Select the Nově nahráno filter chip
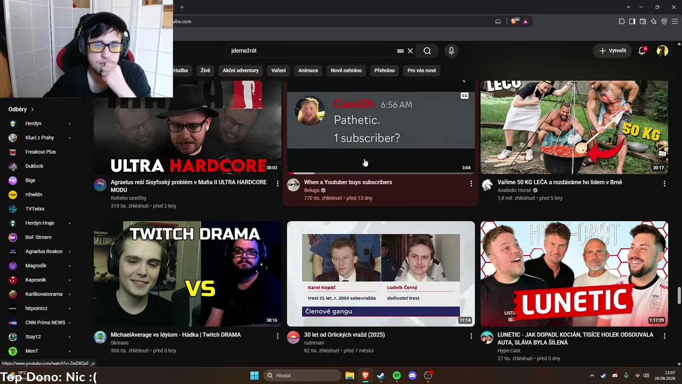This screenshot has width=682, height=384. tap(346, 70)
